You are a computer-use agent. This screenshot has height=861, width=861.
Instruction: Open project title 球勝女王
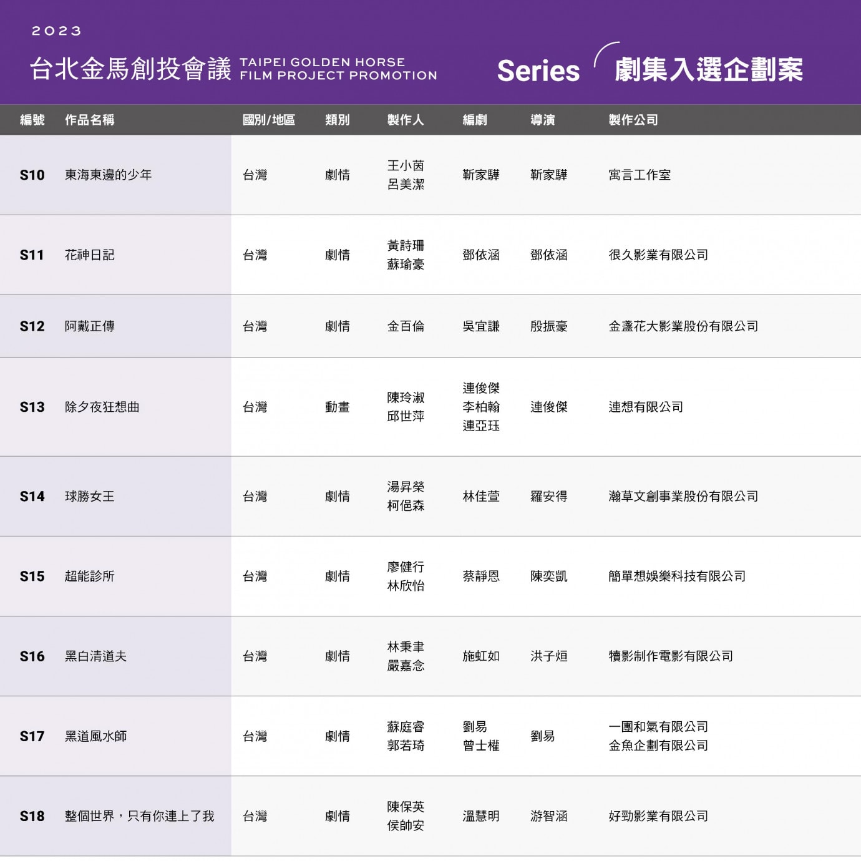pyautogui.click(x=89, y=496)
